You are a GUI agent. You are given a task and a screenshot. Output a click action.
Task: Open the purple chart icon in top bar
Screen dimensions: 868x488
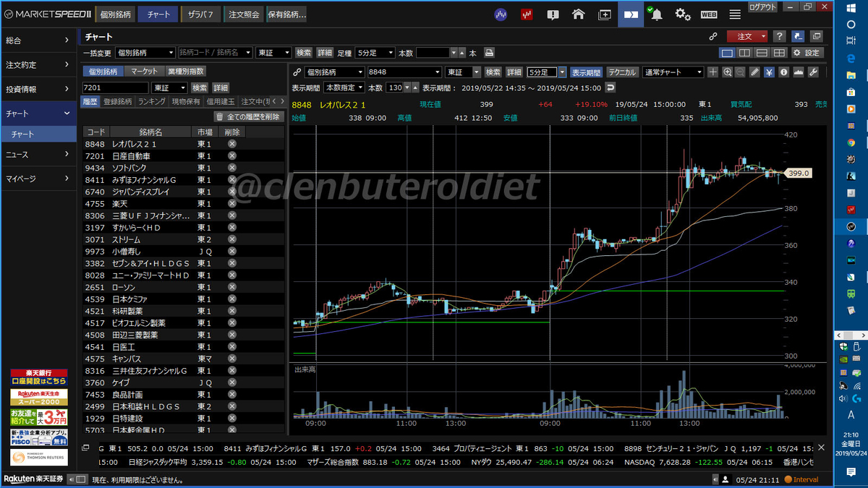(x=501, y=14)
